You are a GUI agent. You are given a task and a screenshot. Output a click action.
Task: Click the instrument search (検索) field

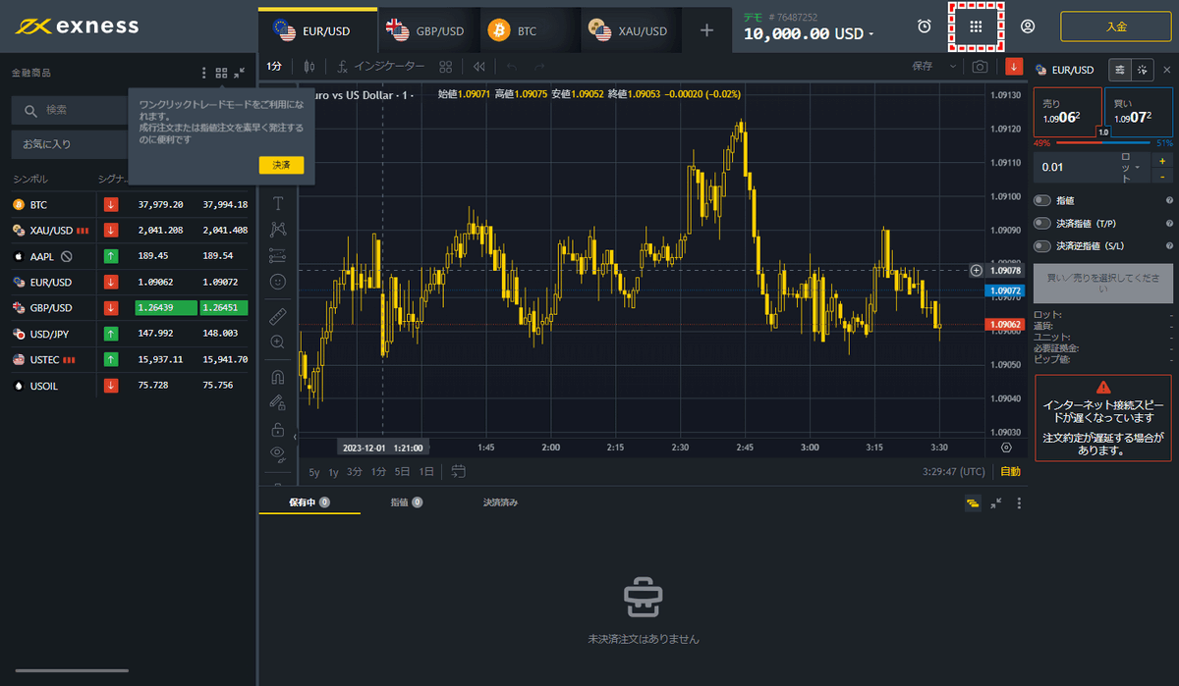[x=69, y=110]
